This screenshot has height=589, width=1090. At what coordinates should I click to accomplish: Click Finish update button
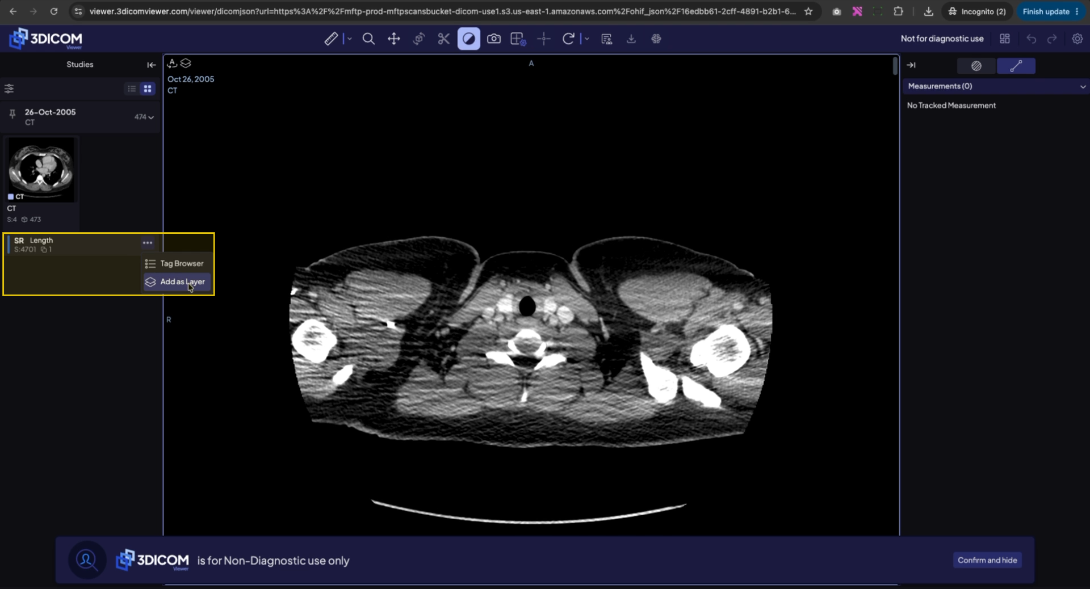(1051, 11)
